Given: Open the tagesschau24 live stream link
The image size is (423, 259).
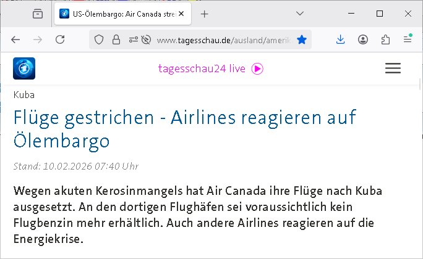Looking at the screenshot, I should (x=210, y=68).
